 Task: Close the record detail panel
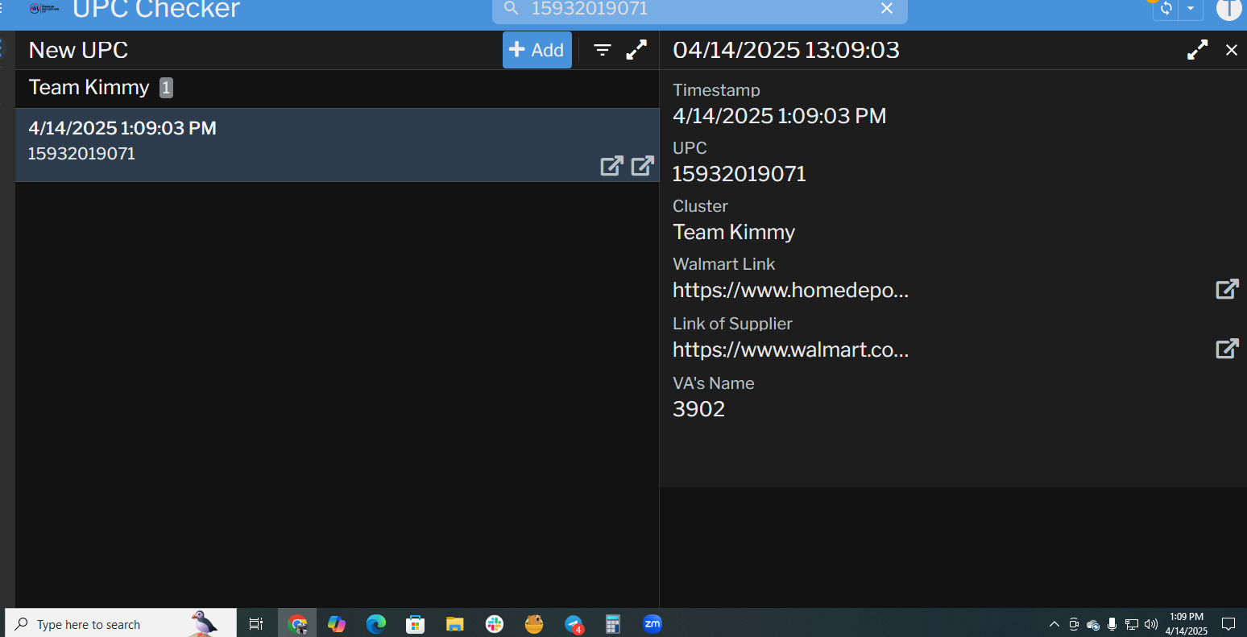pyautogui.click(x=1231, y=50)
